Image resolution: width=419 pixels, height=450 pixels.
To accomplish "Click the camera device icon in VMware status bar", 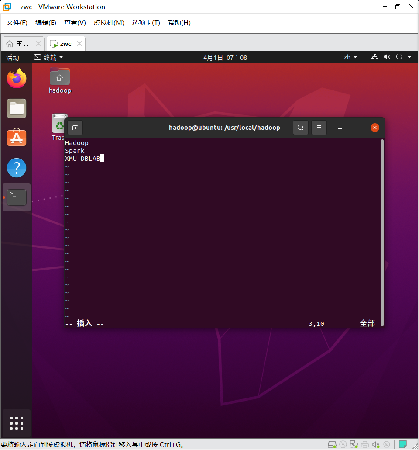I will coord(387,445).
